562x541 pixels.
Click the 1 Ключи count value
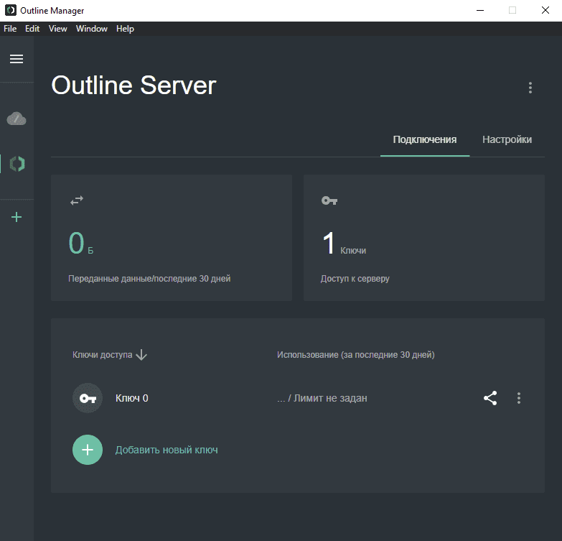tap(344, 244)
